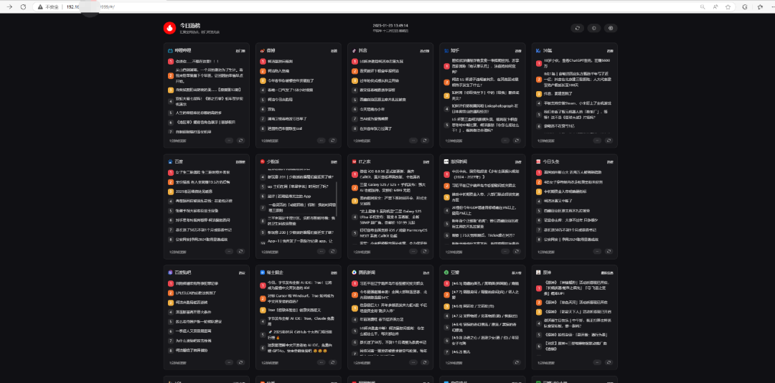
Task: Refresh the 36氪 card list
Action: tap(609, 141)
